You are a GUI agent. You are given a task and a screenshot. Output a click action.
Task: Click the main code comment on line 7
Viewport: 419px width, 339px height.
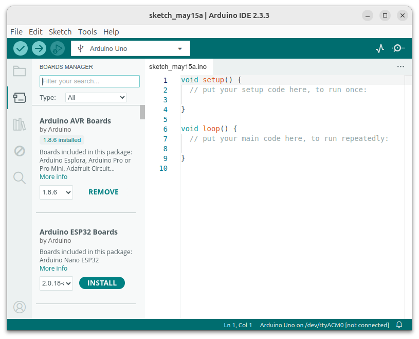(x=289, y=139)
